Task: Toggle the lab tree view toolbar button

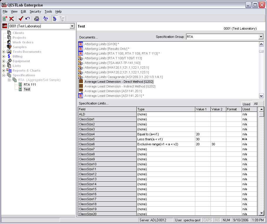Action: [62, 19]
